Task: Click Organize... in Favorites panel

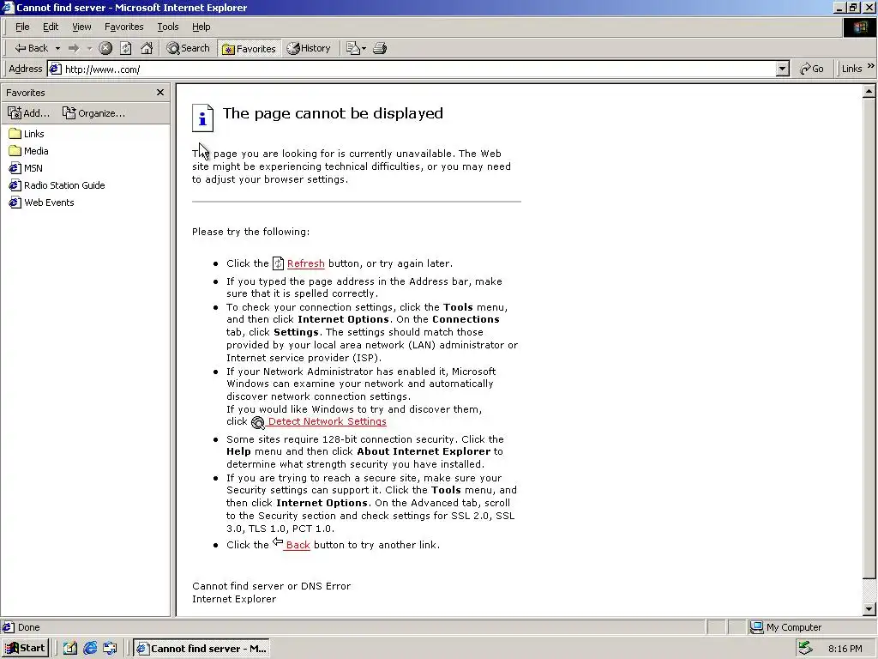Action: point(93,112)
